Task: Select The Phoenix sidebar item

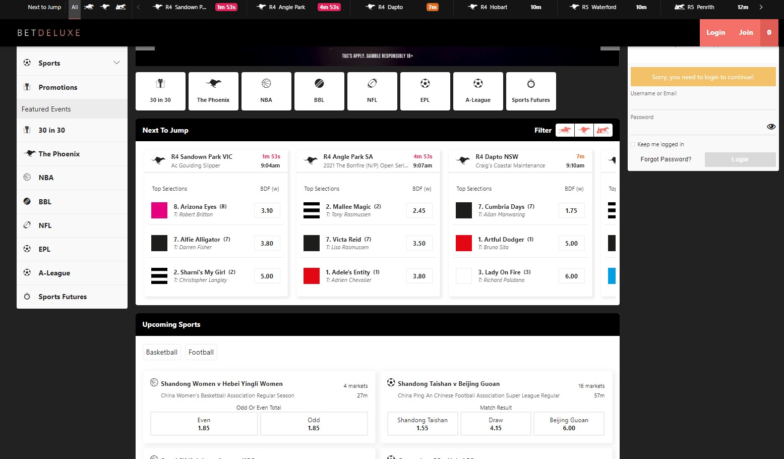Action: tap(72, 154)
